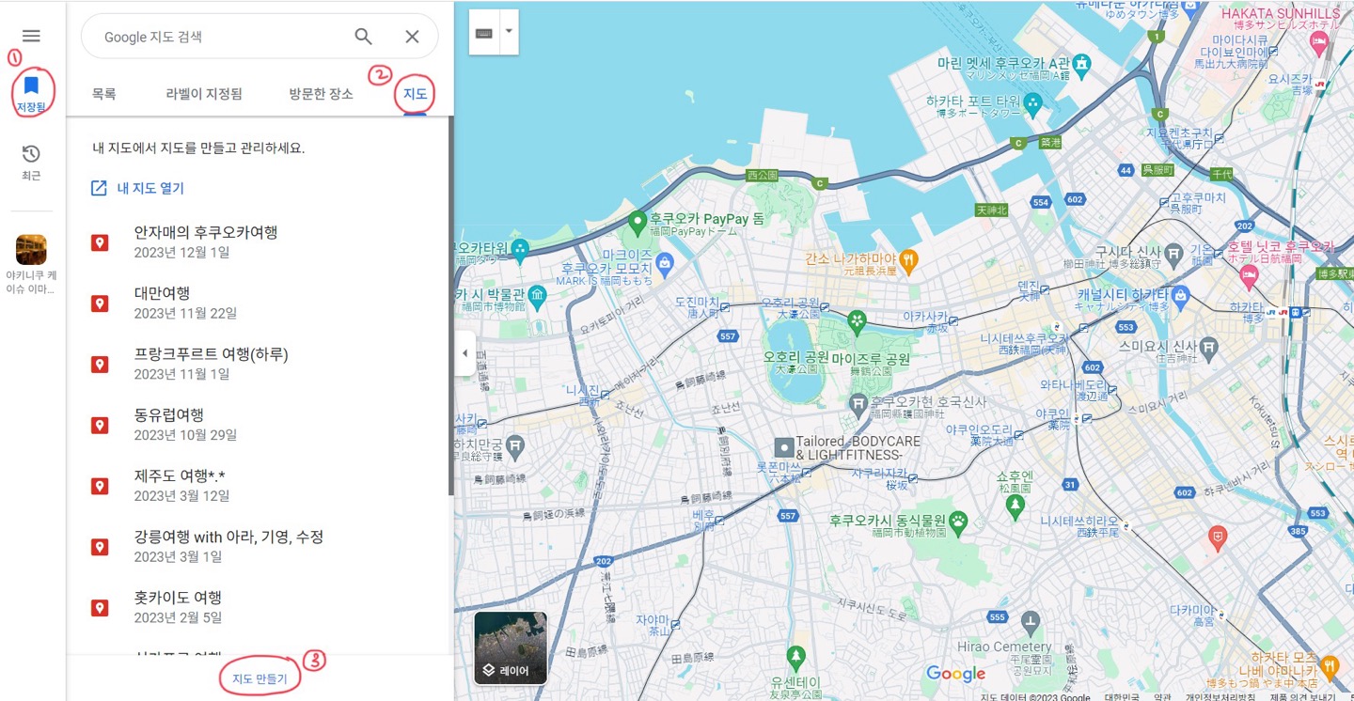The height and width of the screenshot is (701, 1354).
Task: Open the Recent (최근) history section
Action: 31,162
